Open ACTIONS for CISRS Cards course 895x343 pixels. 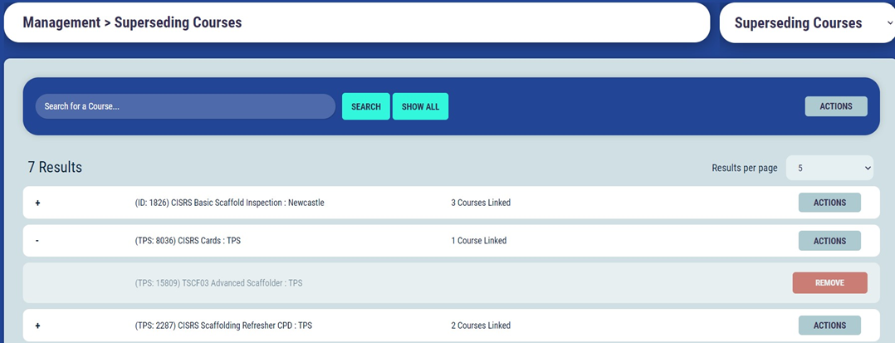click(x=829, y=241)
